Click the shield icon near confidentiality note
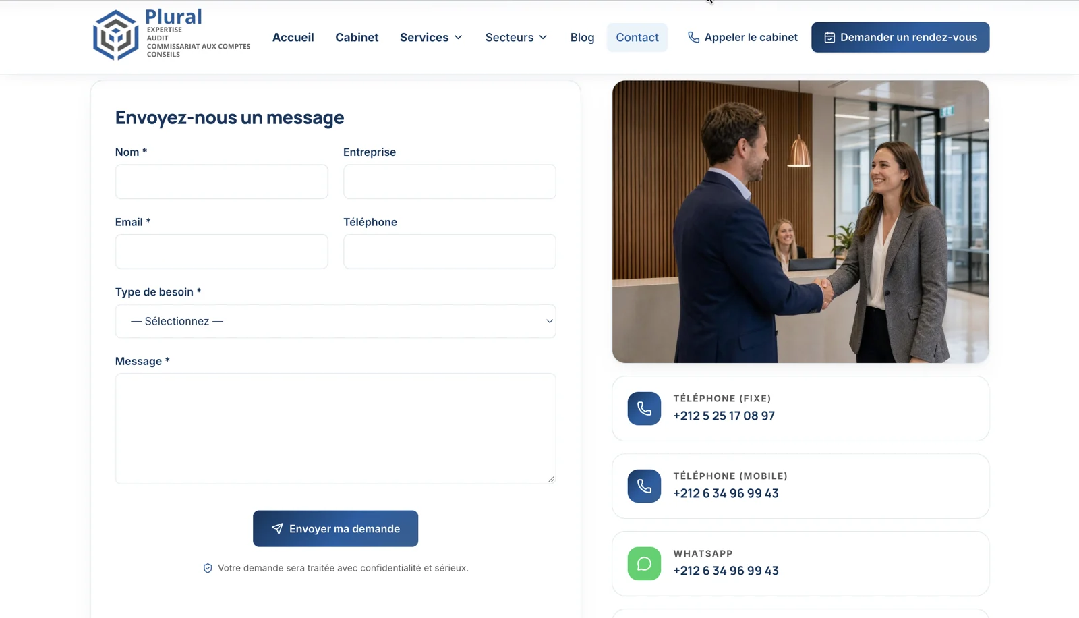The height and width of the screenshot is (618, 1079). [x=208, y=568]
